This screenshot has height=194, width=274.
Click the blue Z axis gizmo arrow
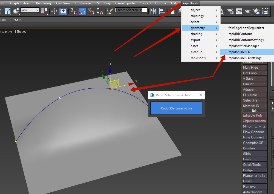tap(110, 70)
